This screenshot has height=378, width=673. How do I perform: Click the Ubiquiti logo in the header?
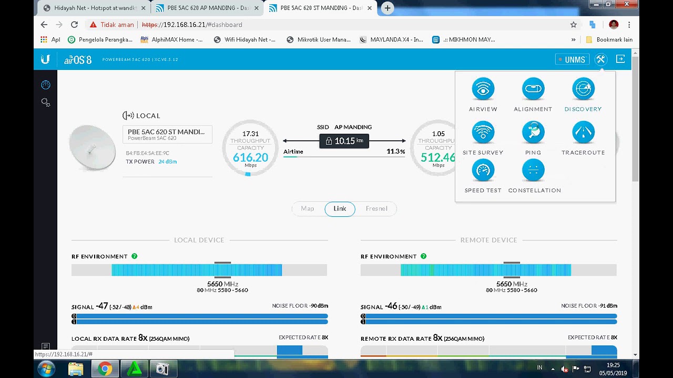tap(45, 59)
